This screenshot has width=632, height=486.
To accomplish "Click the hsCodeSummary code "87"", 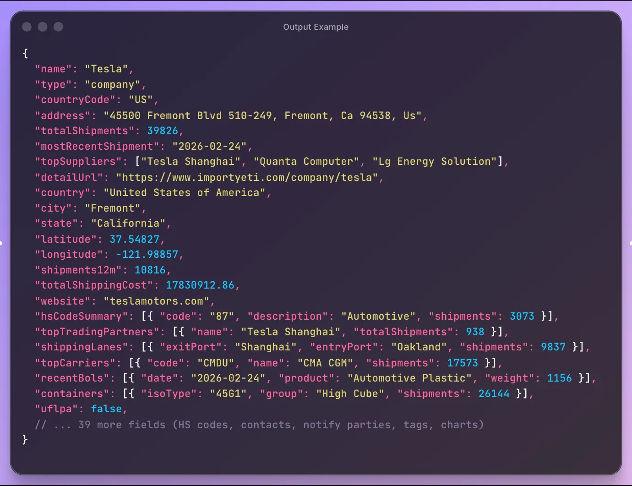I will 223,316.
